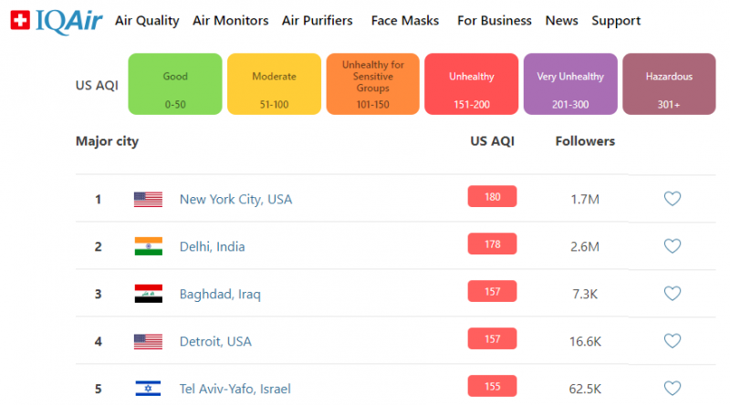The image size is (730, 405).
Task: Click the green Good AQI swatch
Action: [x=175, y=84]
